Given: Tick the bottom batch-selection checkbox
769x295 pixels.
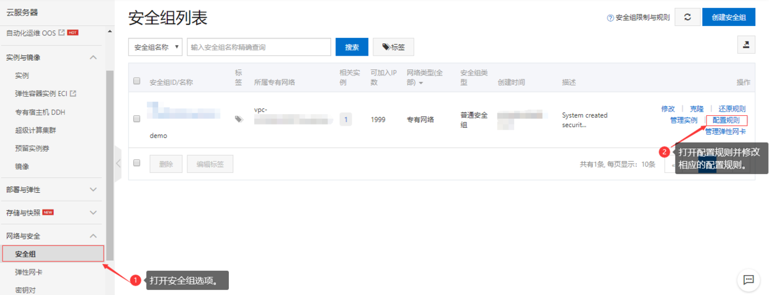Looking at the screenshot, I should [137, 163].
